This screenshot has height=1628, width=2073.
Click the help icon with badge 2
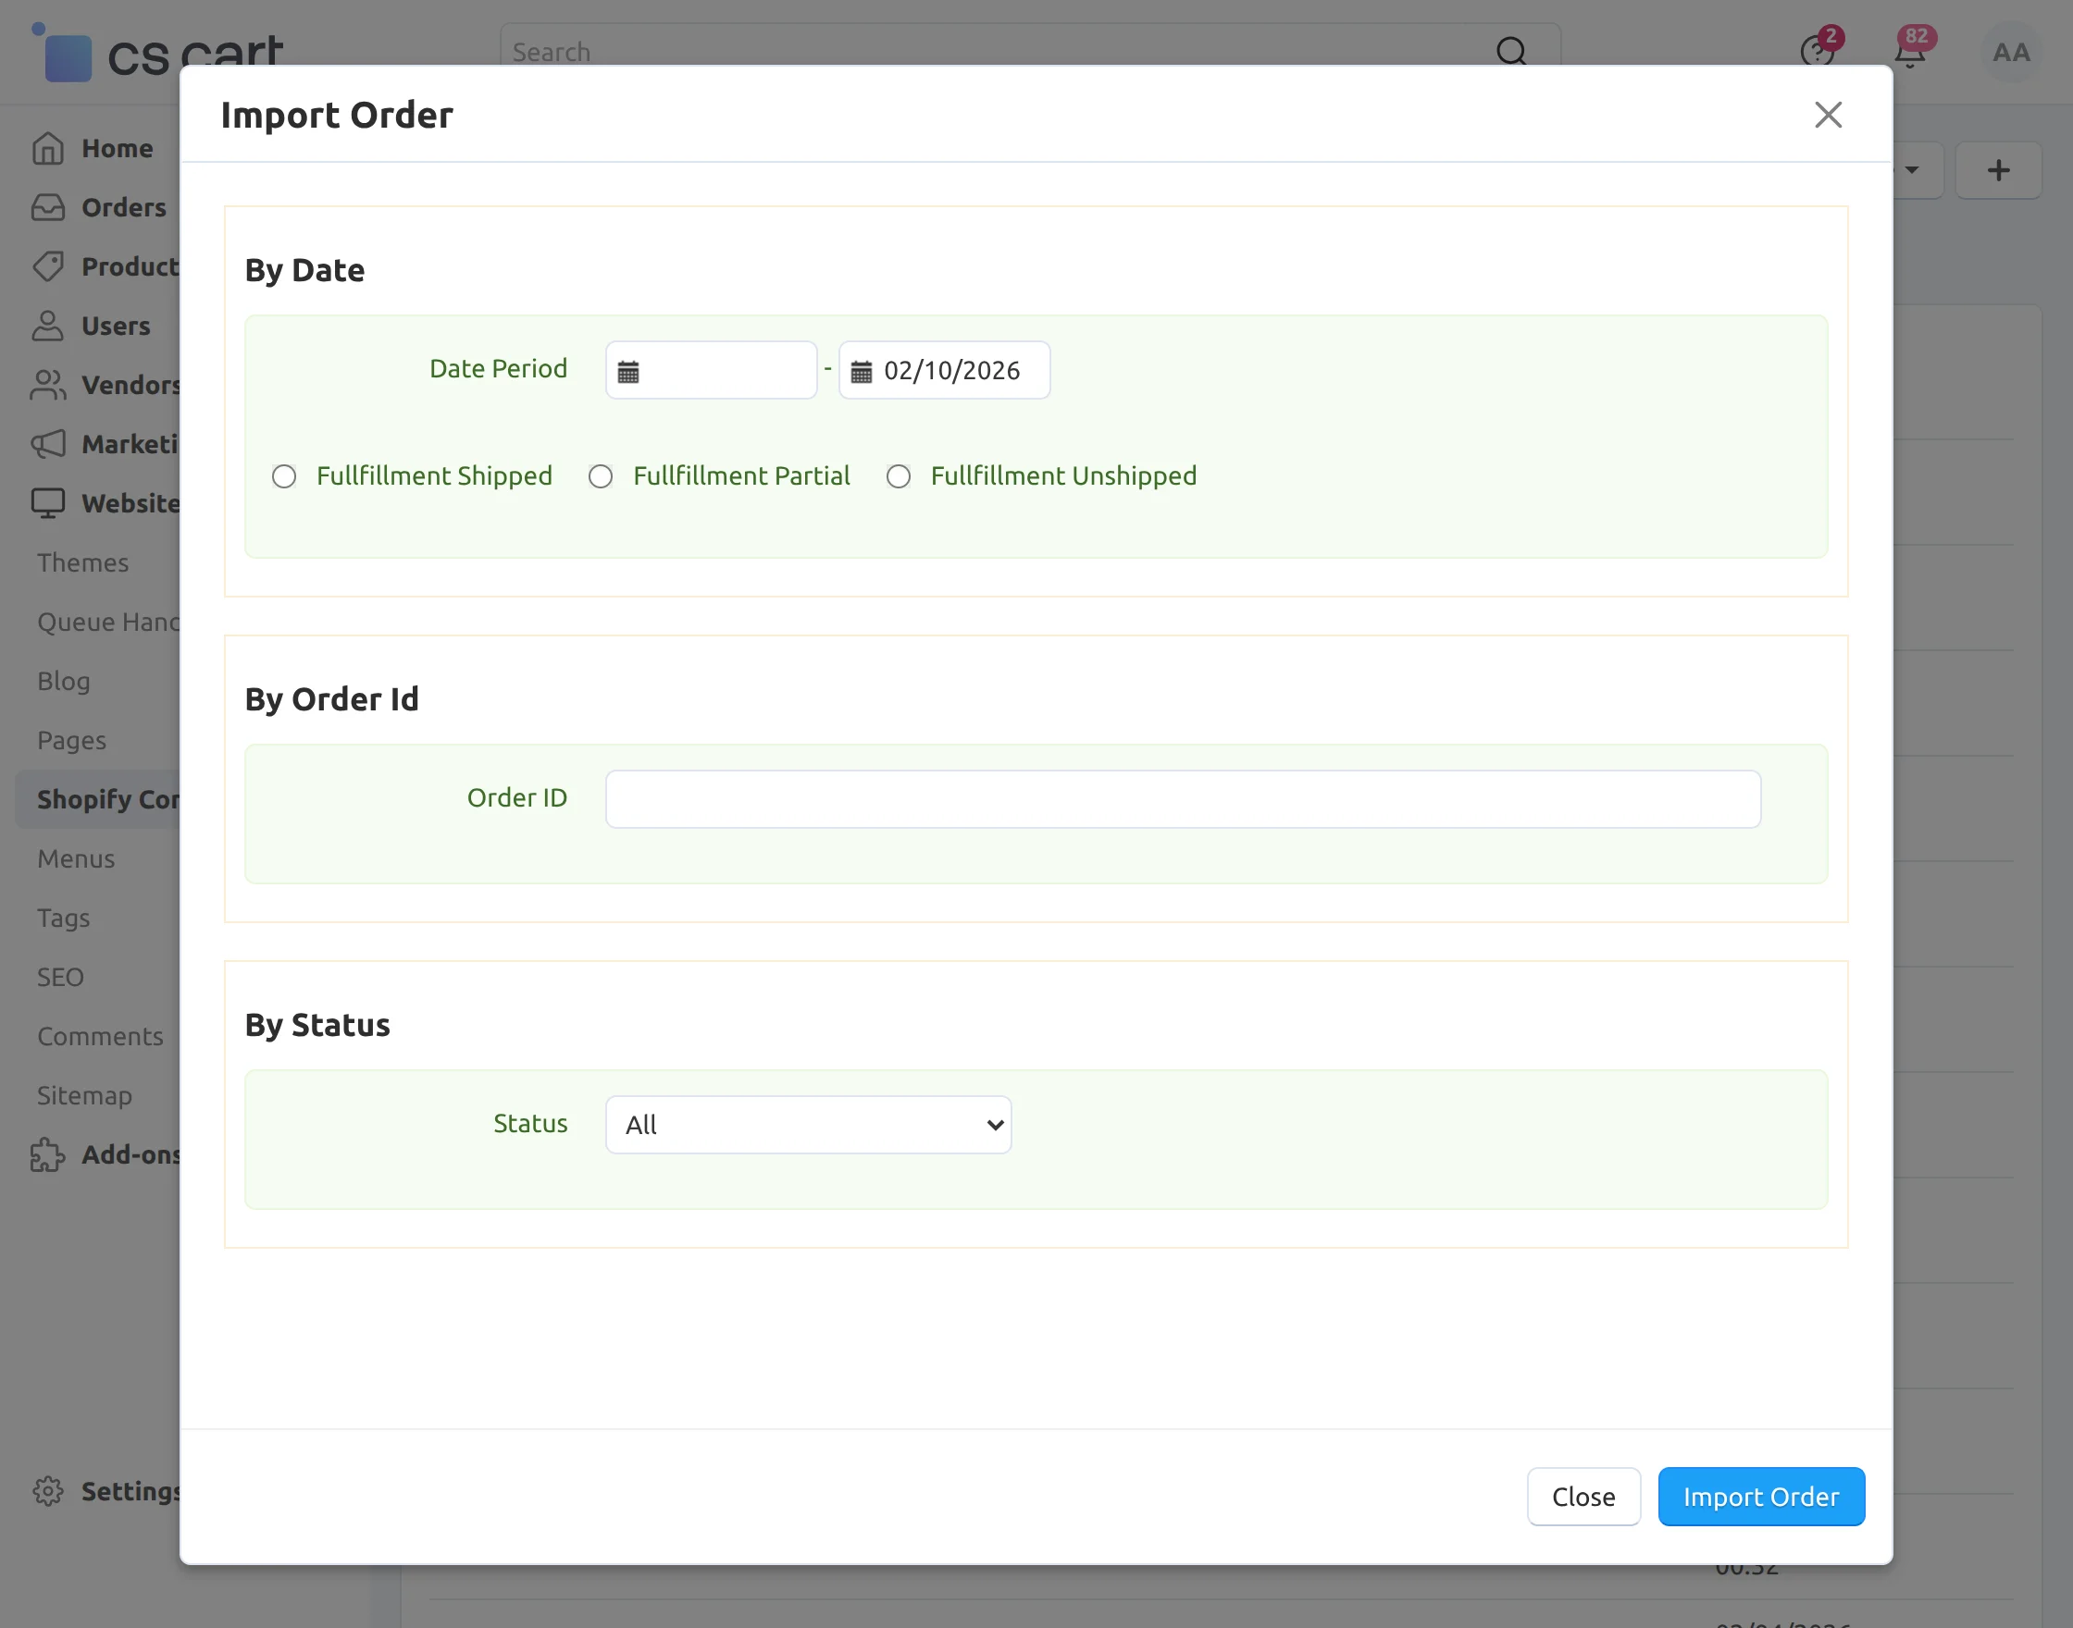[x=1816, y=52]
